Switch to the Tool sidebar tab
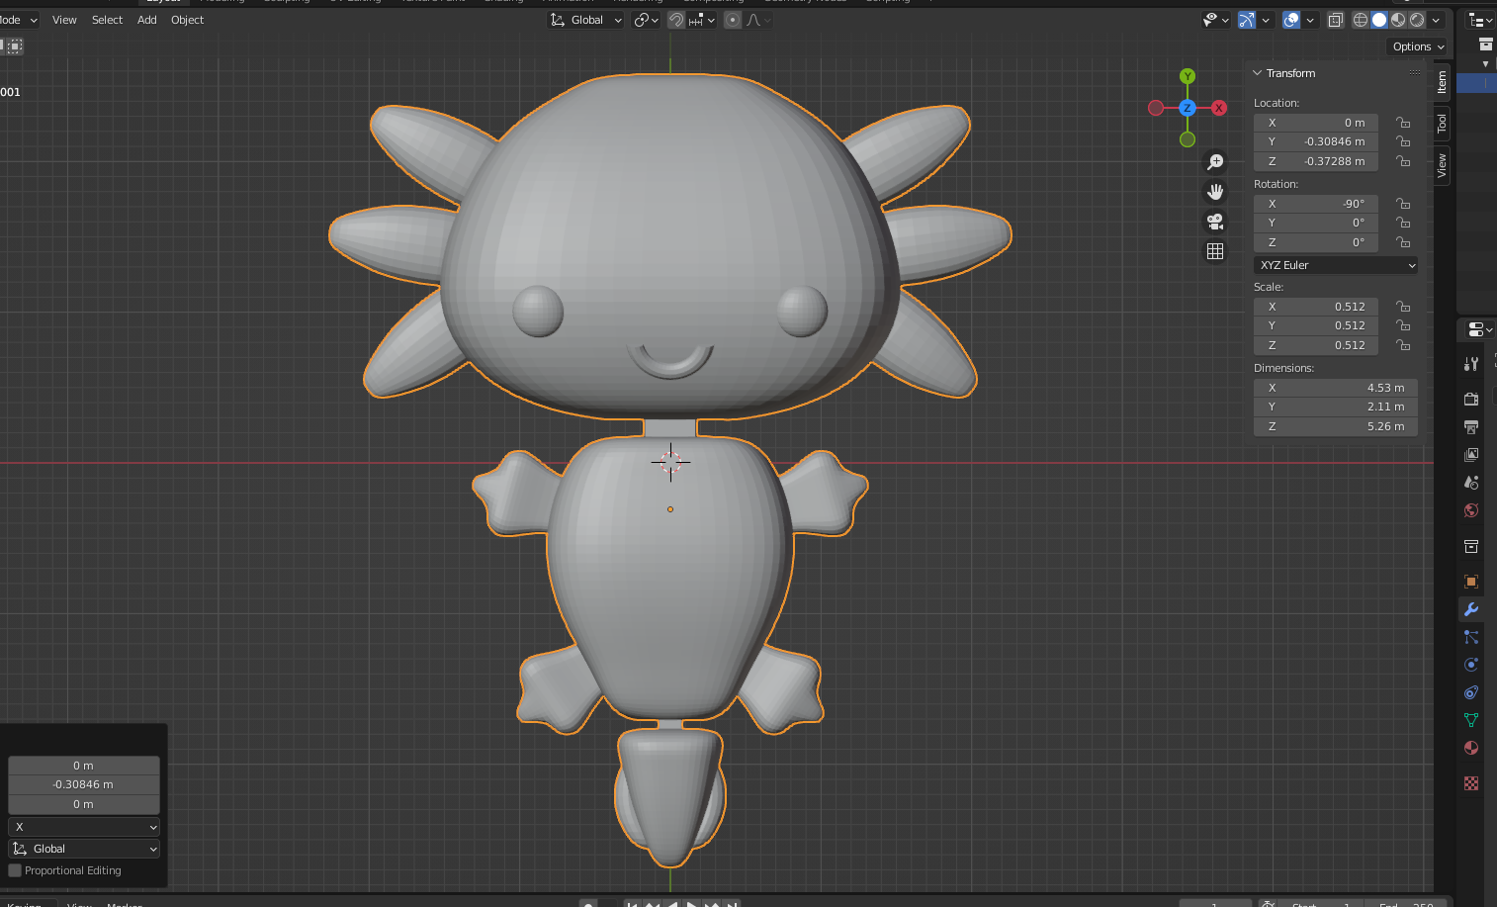 1442,124
